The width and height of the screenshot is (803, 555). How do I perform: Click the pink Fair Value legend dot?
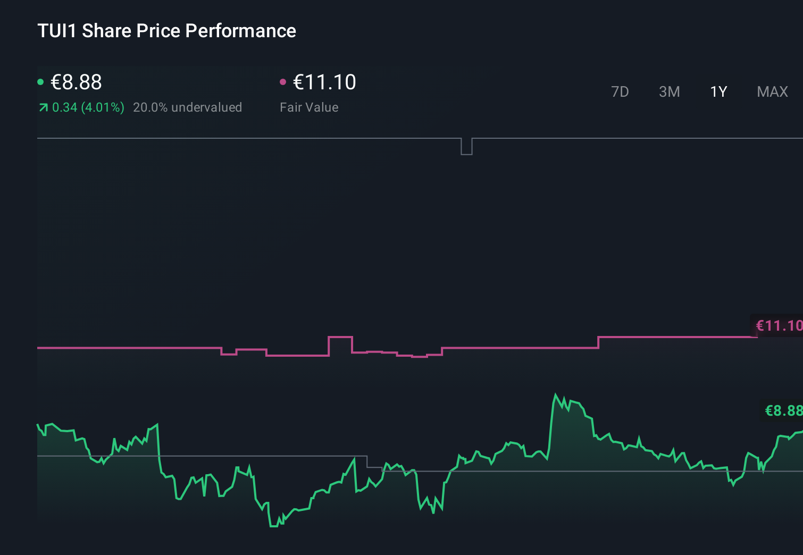283,81
